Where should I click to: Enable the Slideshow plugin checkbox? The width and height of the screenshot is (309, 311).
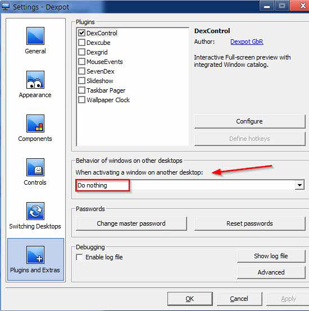(x=81, y=80)
